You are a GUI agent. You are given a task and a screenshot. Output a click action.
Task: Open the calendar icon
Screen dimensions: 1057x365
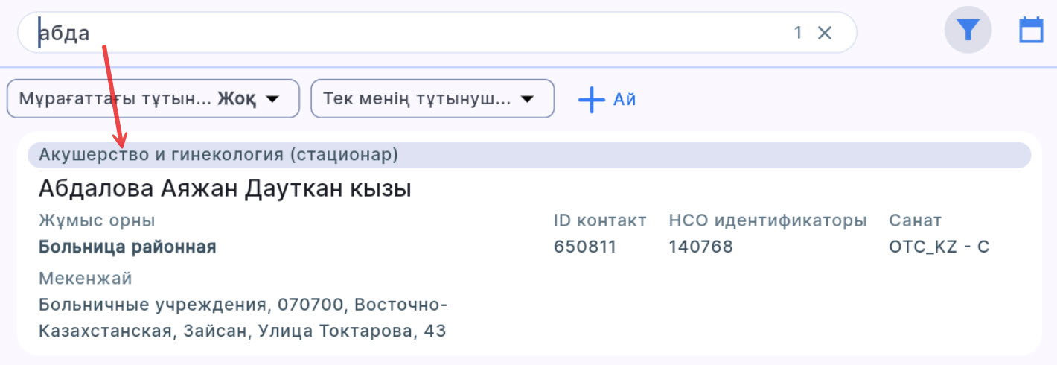coord(1031,31)
